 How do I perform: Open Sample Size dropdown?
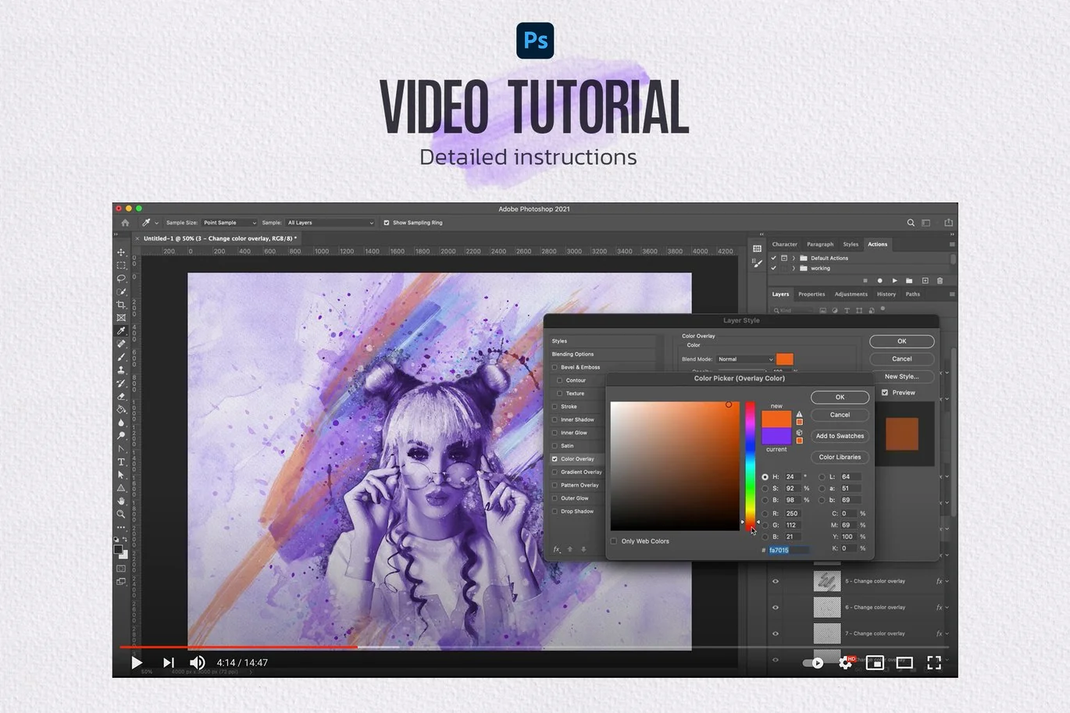click(230, 223)
